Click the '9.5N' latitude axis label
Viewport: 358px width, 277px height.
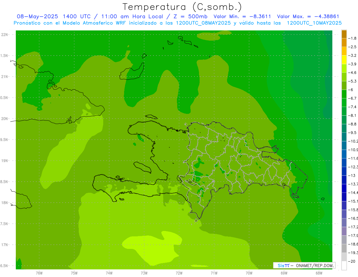[4, 140]
